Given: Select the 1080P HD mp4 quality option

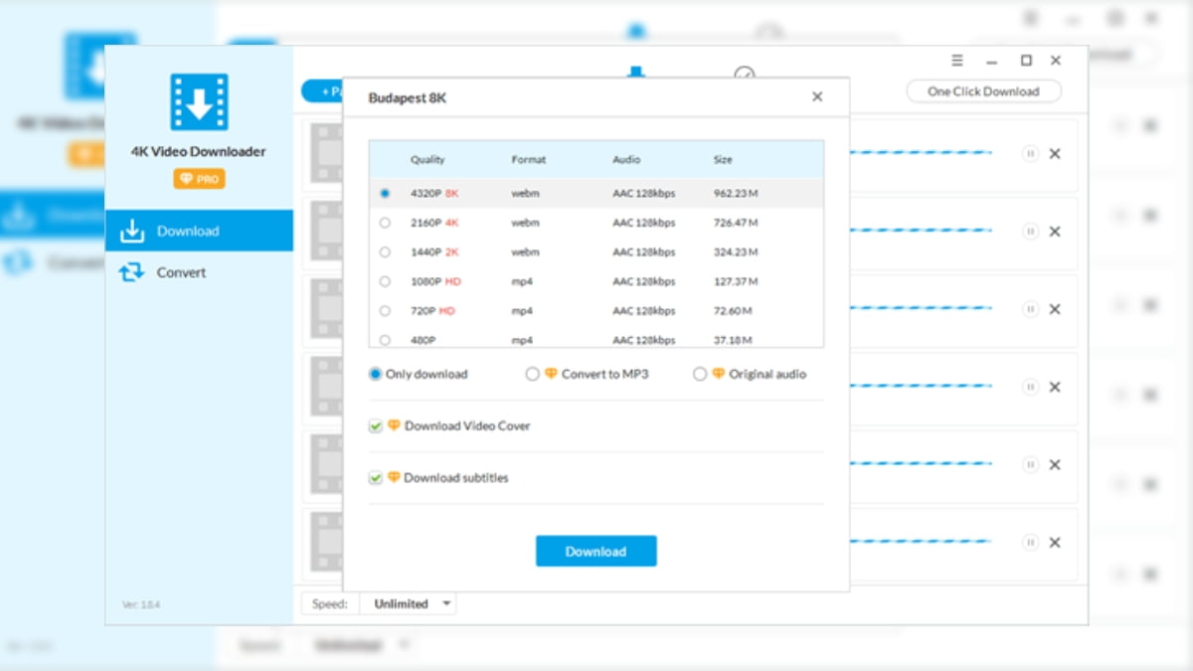Looking at the screenshot, I should [385, 281].
